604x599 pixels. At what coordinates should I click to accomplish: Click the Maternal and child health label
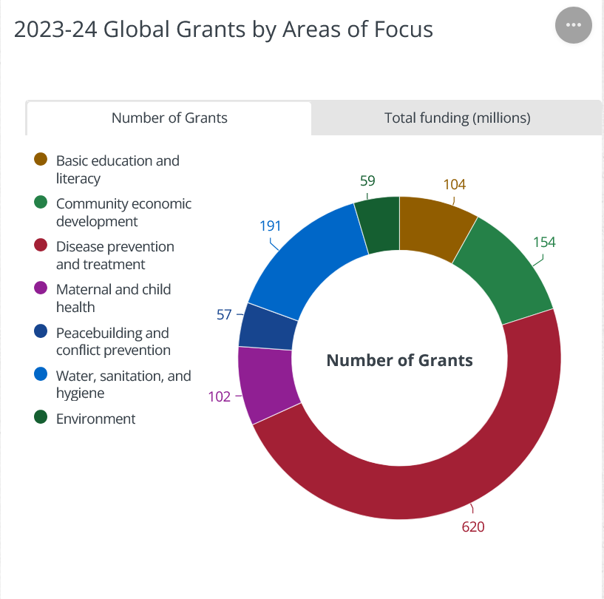tap(113, 298)
